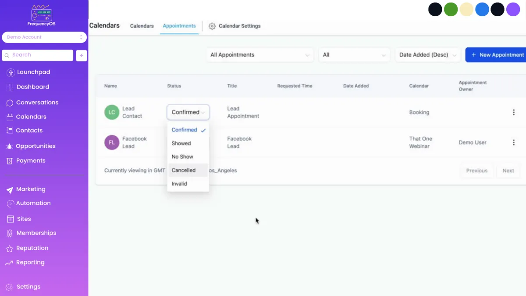
Task: Open three-dot menu for Lead Contact row
Action: point(514,112)
